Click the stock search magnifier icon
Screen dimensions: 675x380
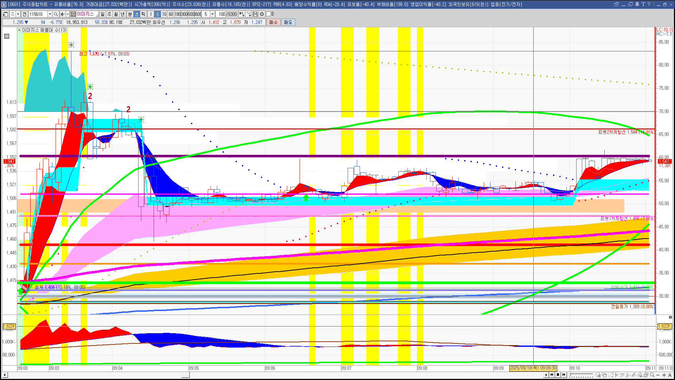pyautogui.click(x=56, y=14)
